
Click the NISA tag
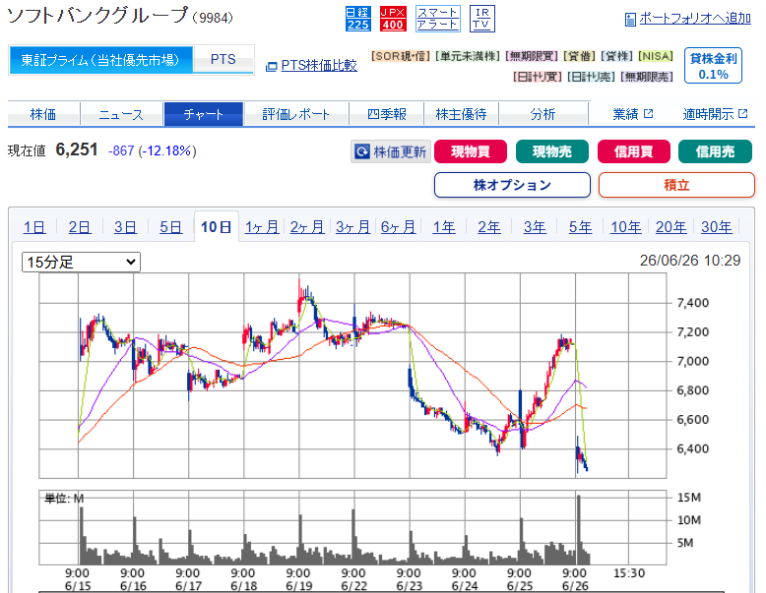tap(656, 57)
